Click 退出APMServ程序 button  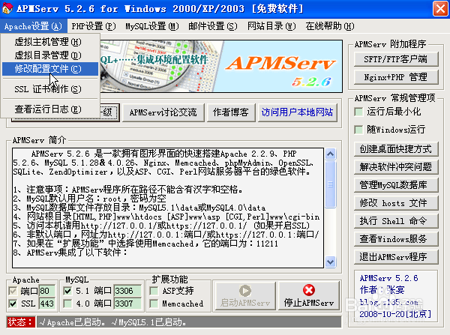(x=396, y=257)
